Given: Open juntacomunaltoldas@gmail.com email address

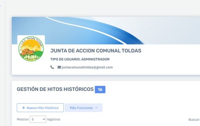Looking at the screenshot, I should (87, 67).
